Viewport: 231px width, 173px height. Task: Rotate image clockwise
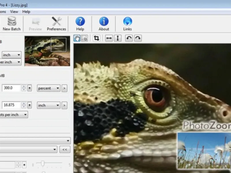(138, 38)
